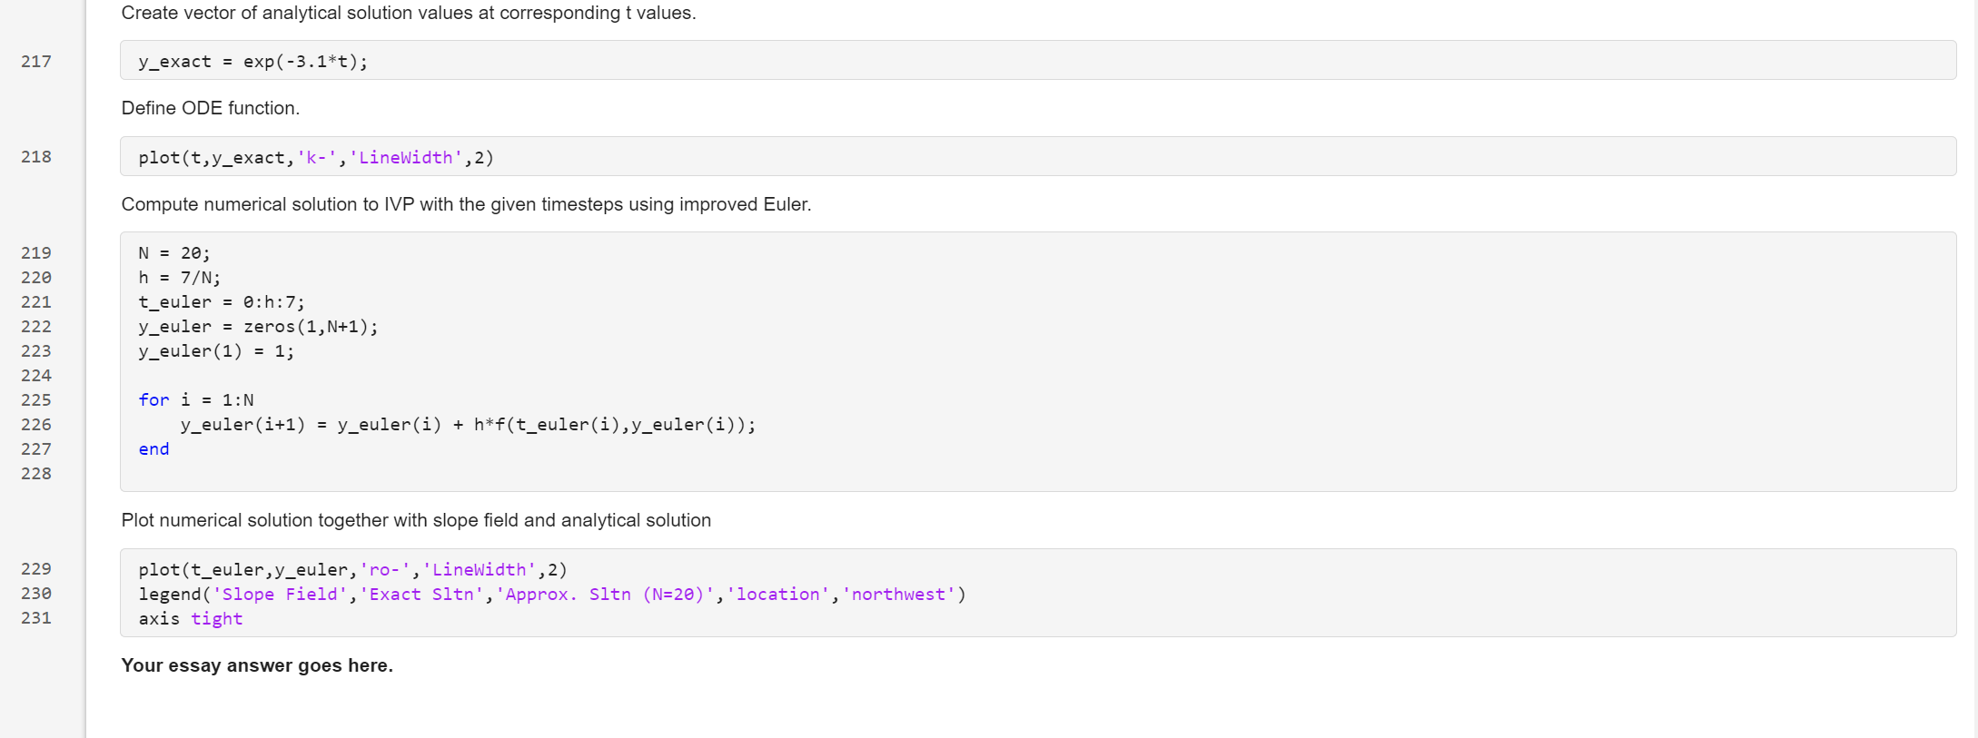Click the code line y_exact = exp(-3.1*t);

point(253,62)
